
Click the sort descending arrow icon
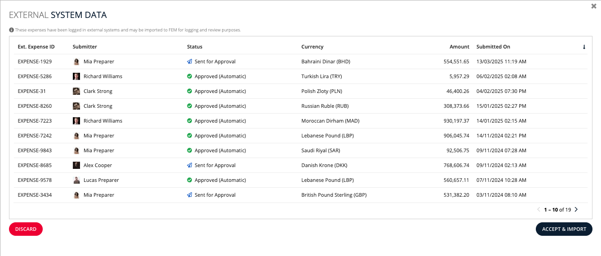tap(584, 47)
